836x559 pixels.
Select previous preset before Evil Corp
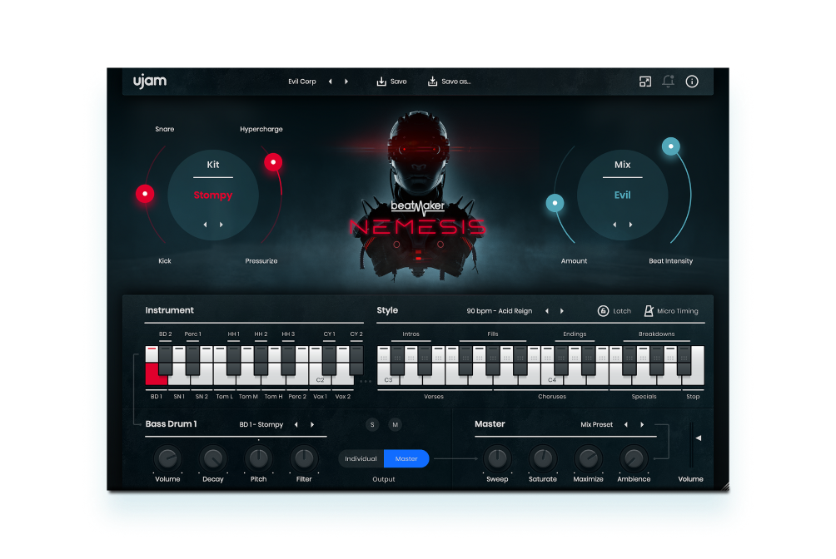click(331, 82)
